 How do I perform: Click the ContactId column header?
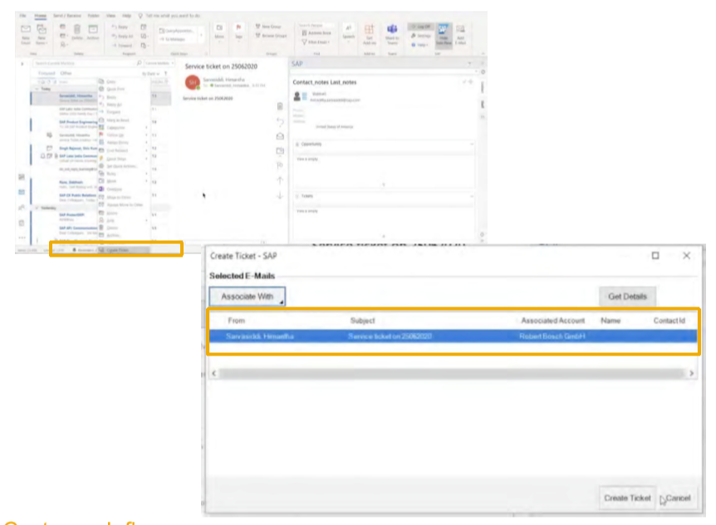coord(669,321)
